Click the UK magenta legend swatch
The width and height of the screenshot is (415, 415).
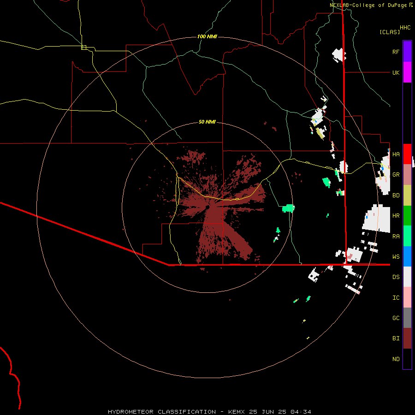[x=407, y=72]
